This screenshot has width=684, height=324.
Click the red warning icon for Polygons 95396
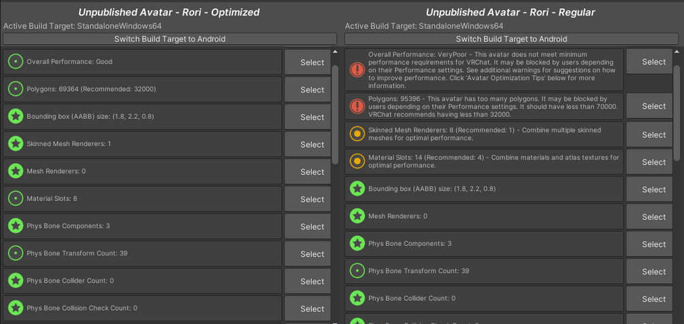[357, 106]
